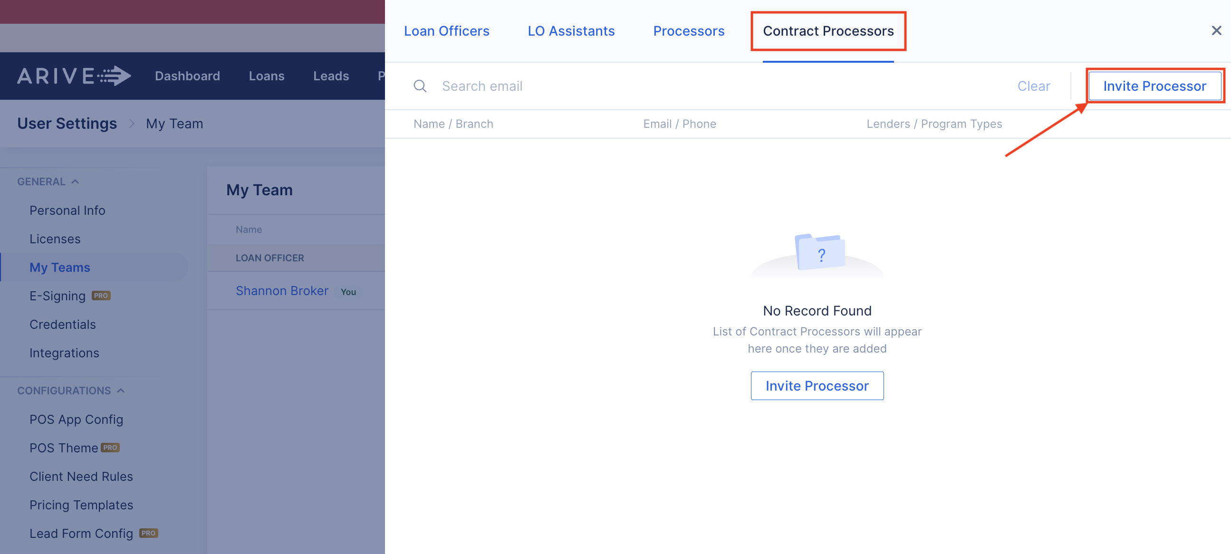Screen dimensions: 1231x554
Task: Click Invite Processor button at top right
Action: click(1154, 86)
